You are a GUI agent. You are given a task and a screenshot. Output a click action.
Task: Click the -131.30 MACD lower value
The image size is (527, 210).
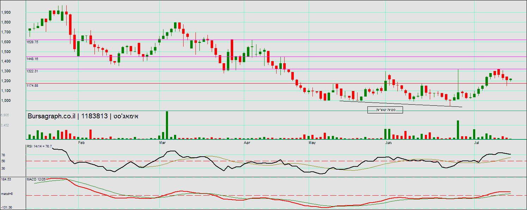tap(6, 208)
